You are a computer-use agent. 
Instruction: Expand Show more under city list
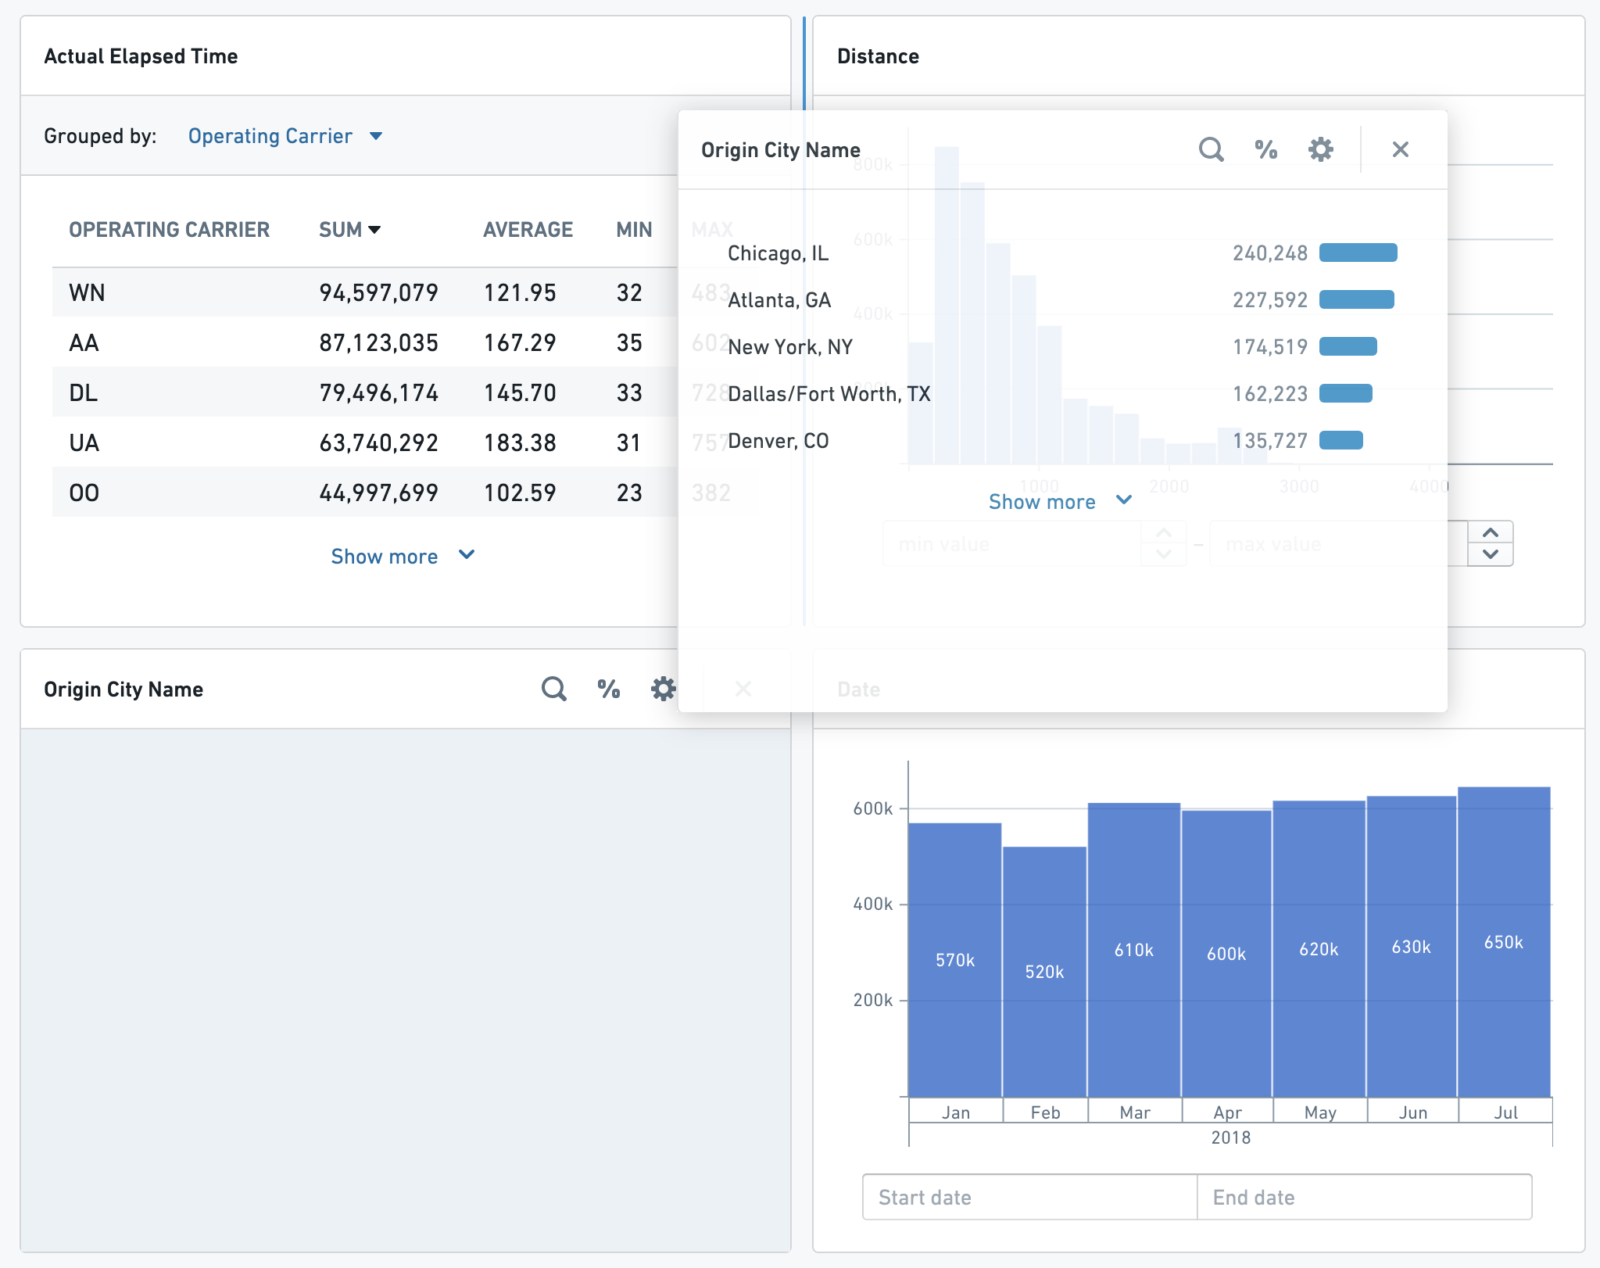(1060, 501)
